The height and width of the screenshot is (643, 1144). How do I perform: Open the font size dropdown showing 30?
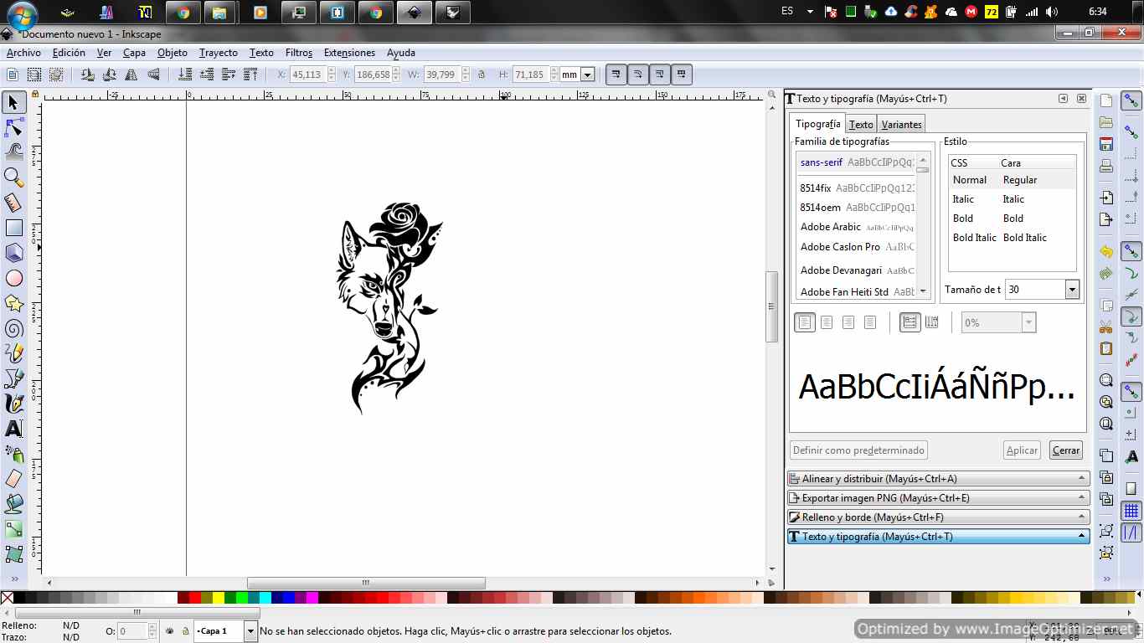point(1072,290)
